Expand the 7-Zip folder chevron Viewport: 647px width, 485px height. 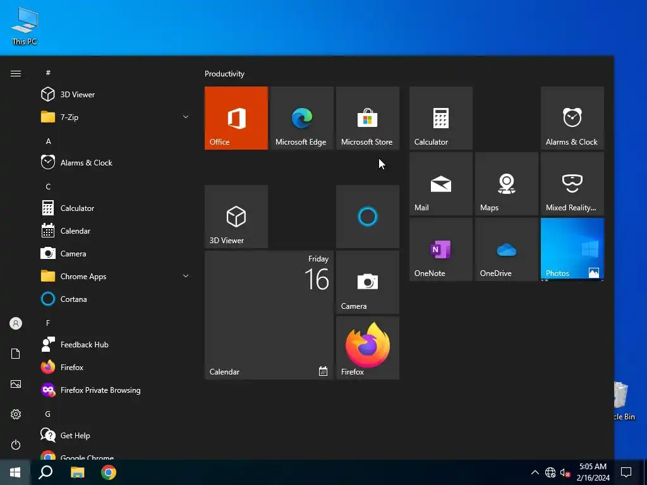point(186,117)
